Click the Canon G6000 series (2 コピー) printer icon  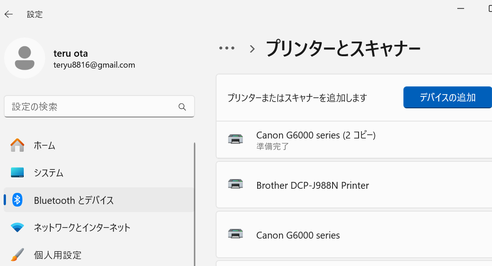(235, 139)
